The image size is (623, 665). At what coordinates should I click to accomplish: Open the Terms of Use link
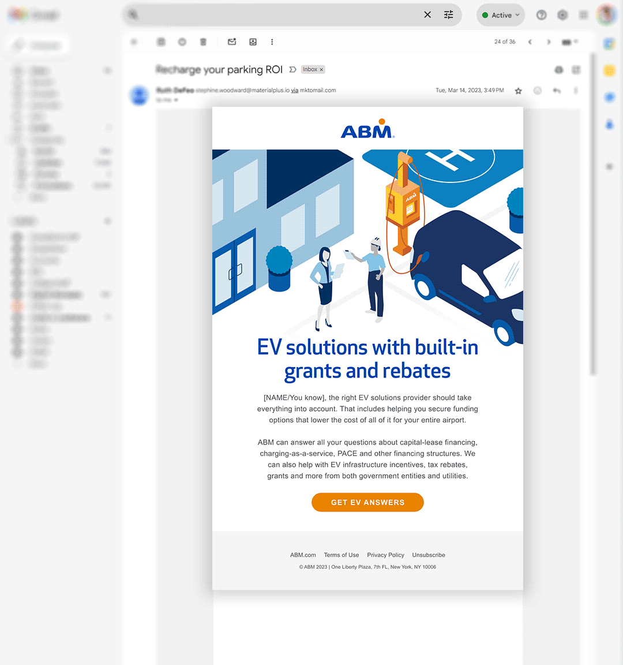341,555
